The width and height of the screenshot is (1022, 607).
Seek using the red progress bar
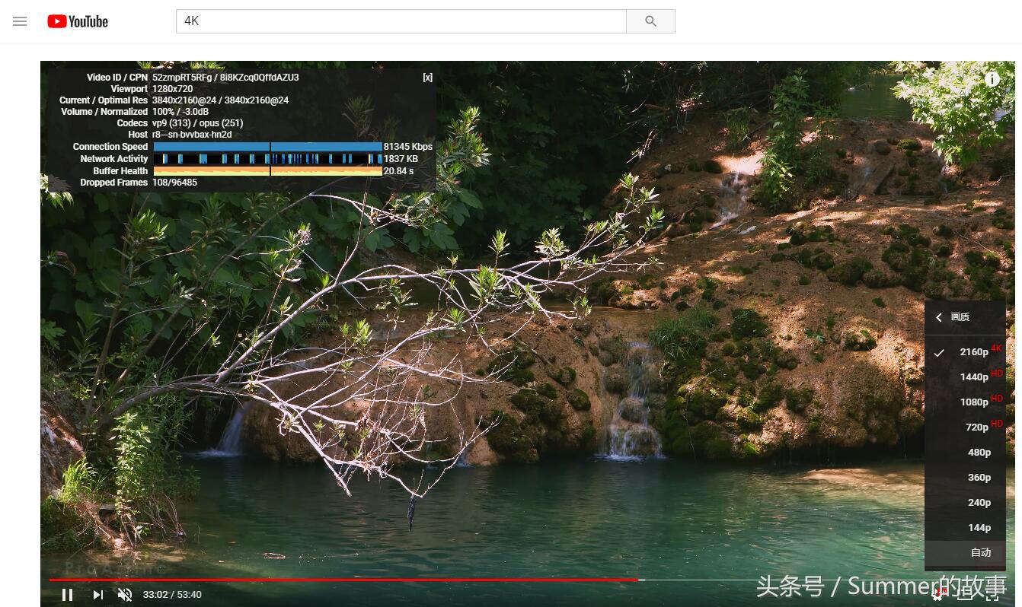(343, 580)
